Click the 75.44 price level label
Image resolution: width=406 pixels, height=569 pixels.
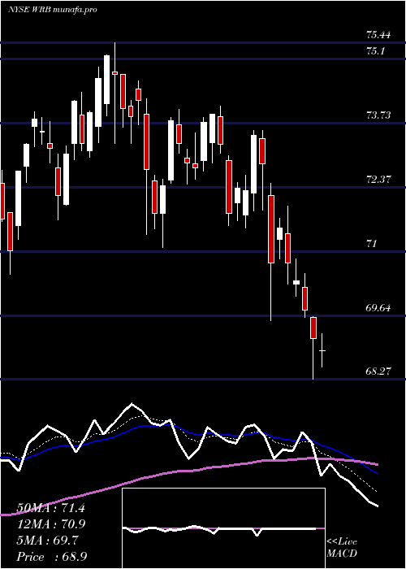point(378,35)
